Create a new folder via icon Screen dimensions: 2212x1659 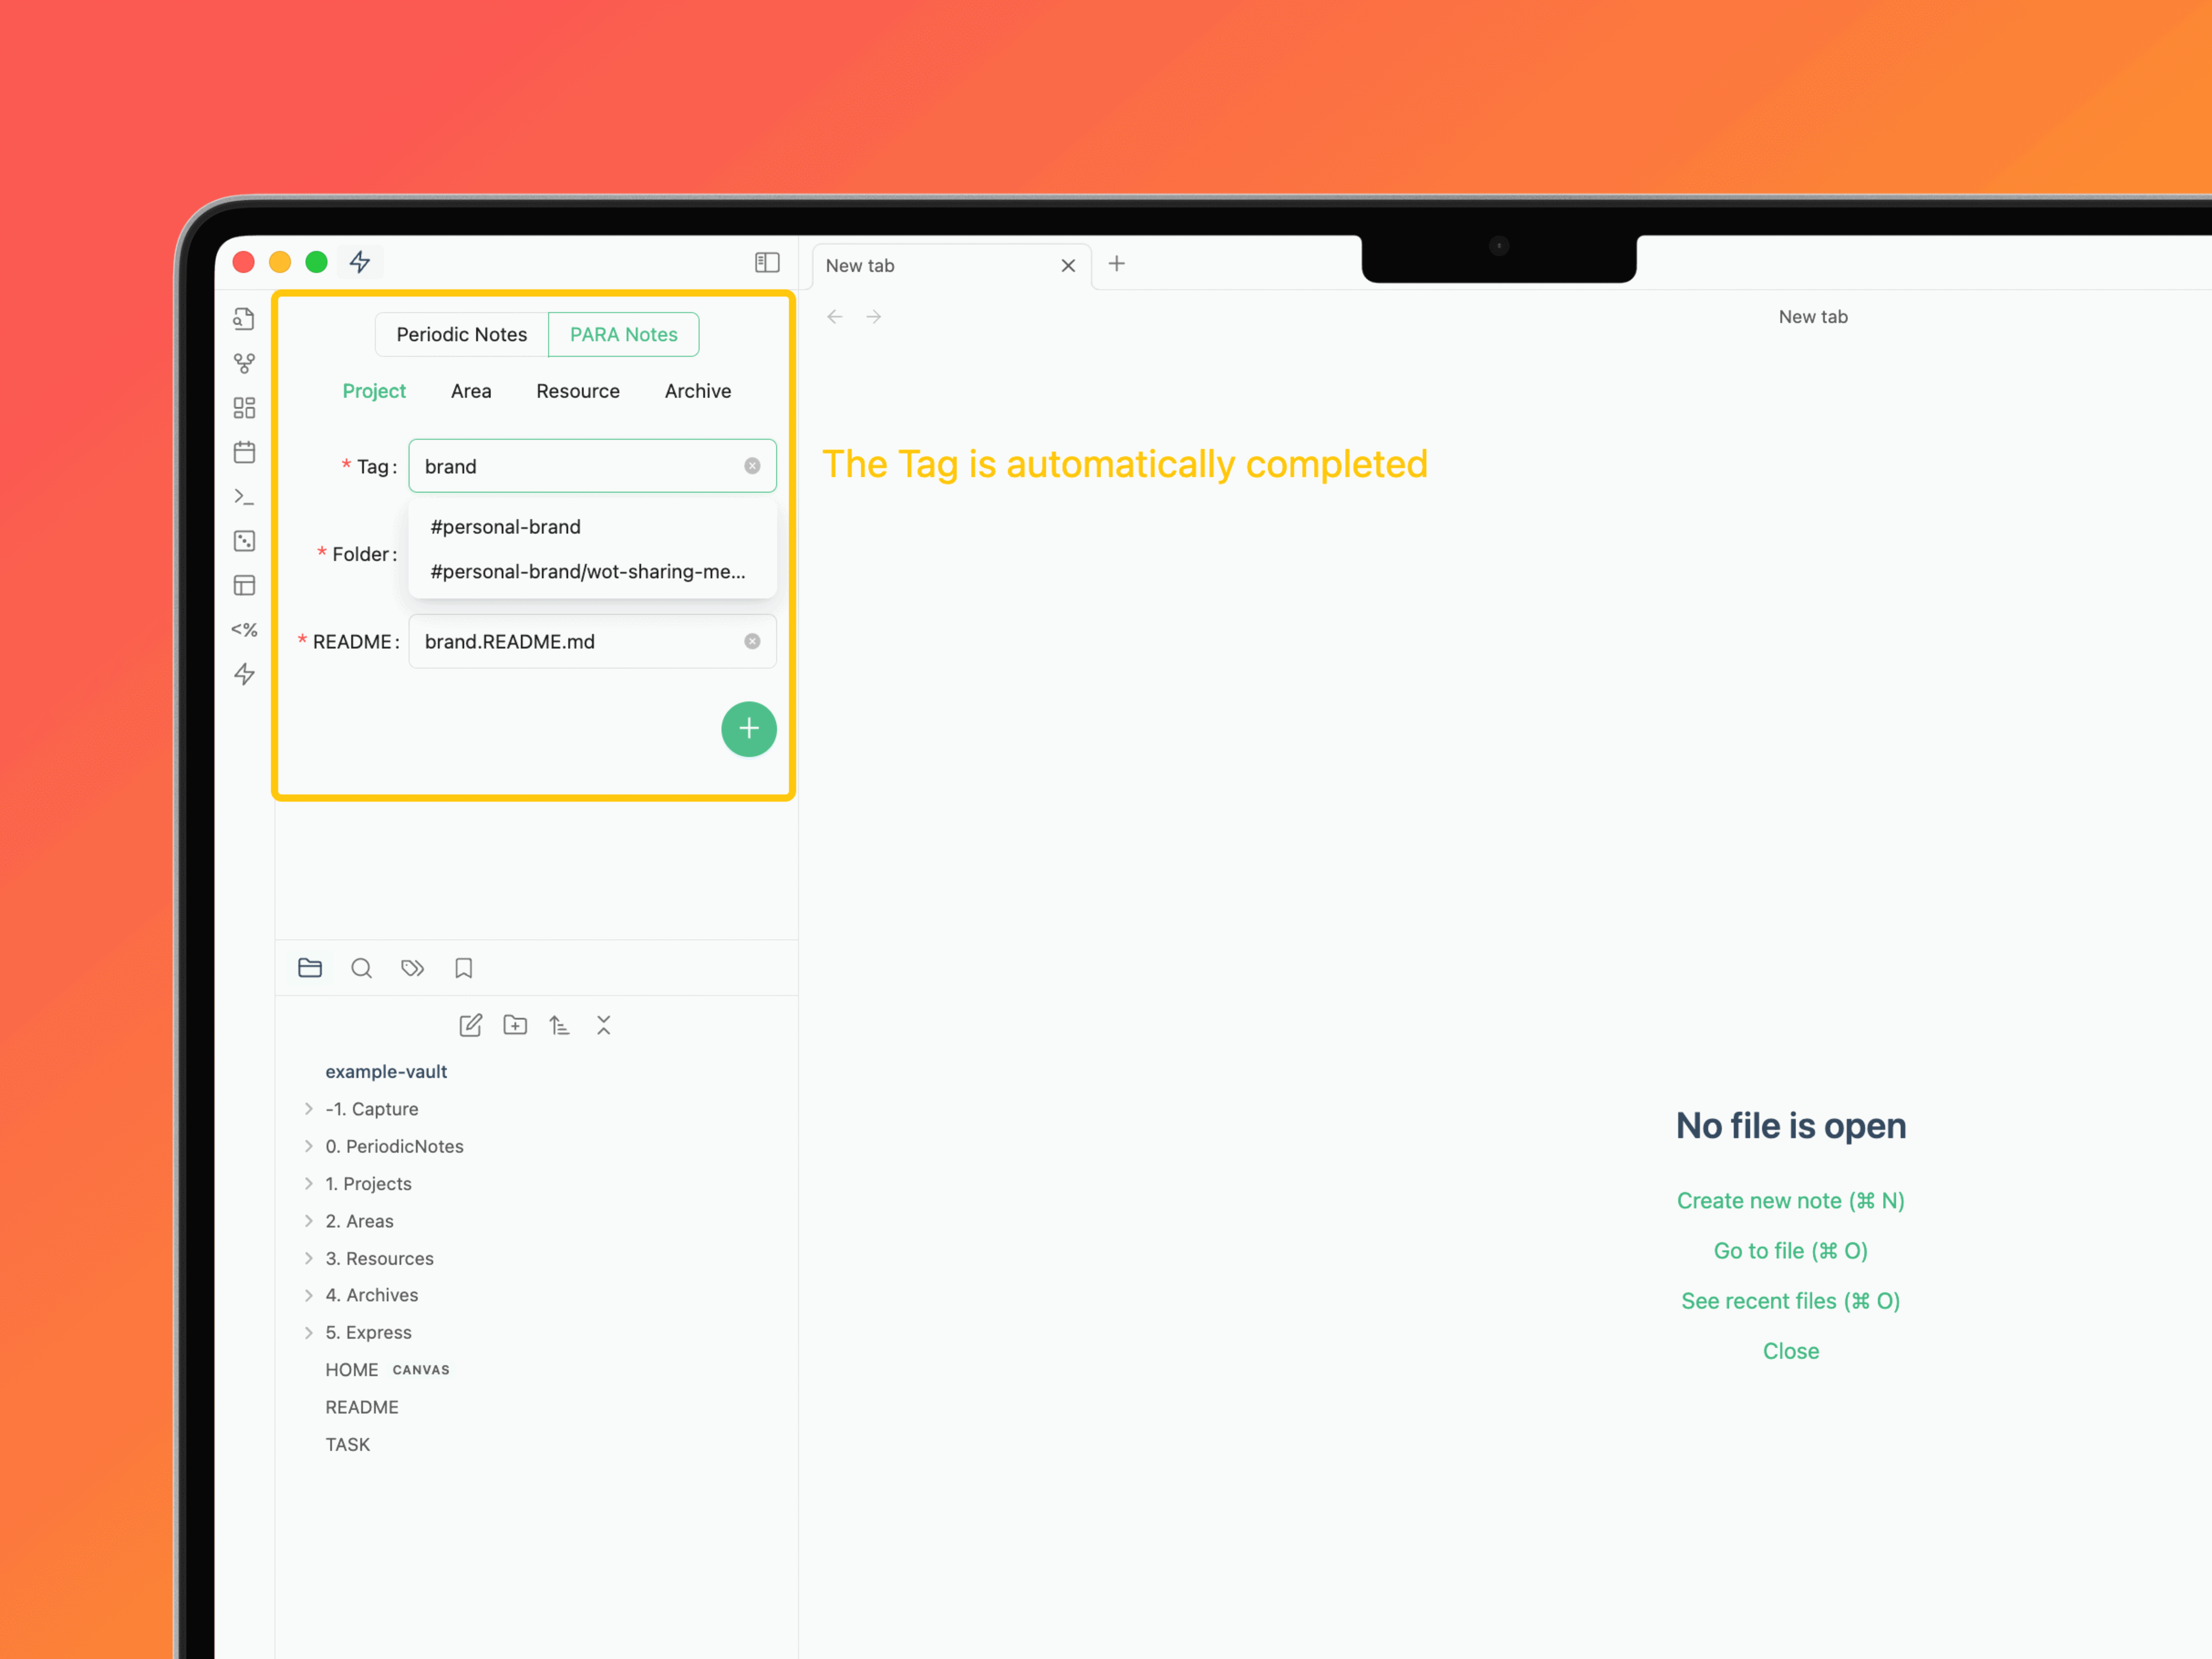(x=515, y=1025)
